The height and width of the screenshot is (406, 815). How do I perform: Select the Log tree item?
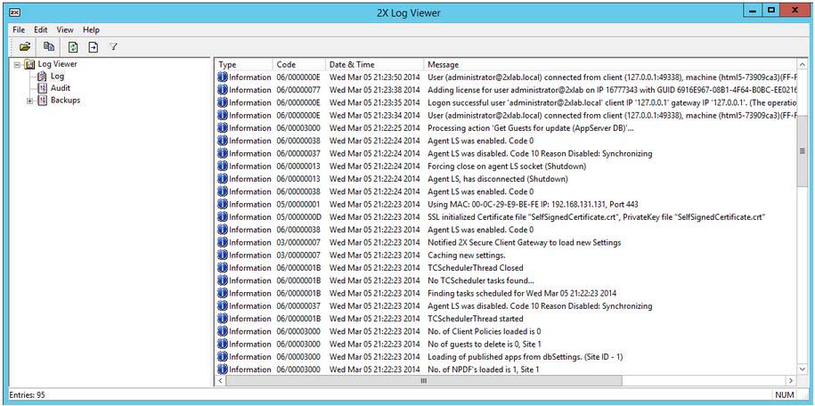57,77
